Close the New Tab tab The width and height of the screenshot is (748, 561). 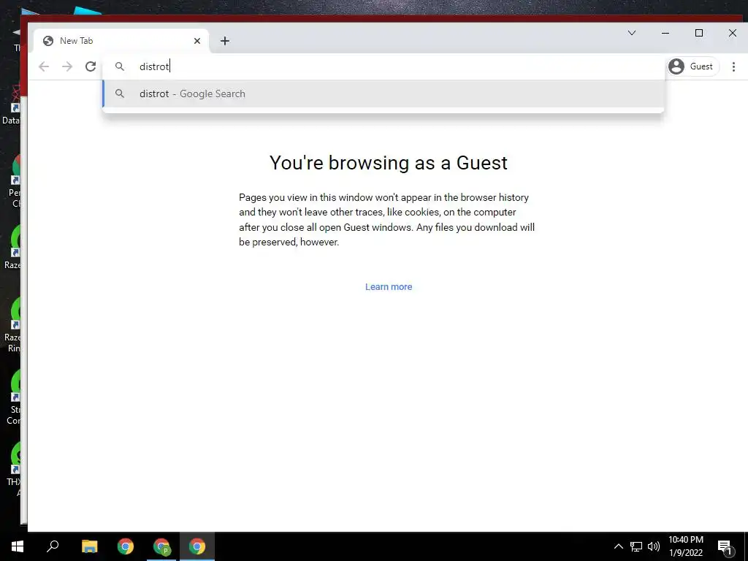tap(197, 41)
